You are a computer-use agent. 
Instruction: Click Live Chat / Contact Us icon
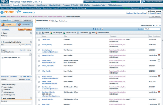click(143, 2)
